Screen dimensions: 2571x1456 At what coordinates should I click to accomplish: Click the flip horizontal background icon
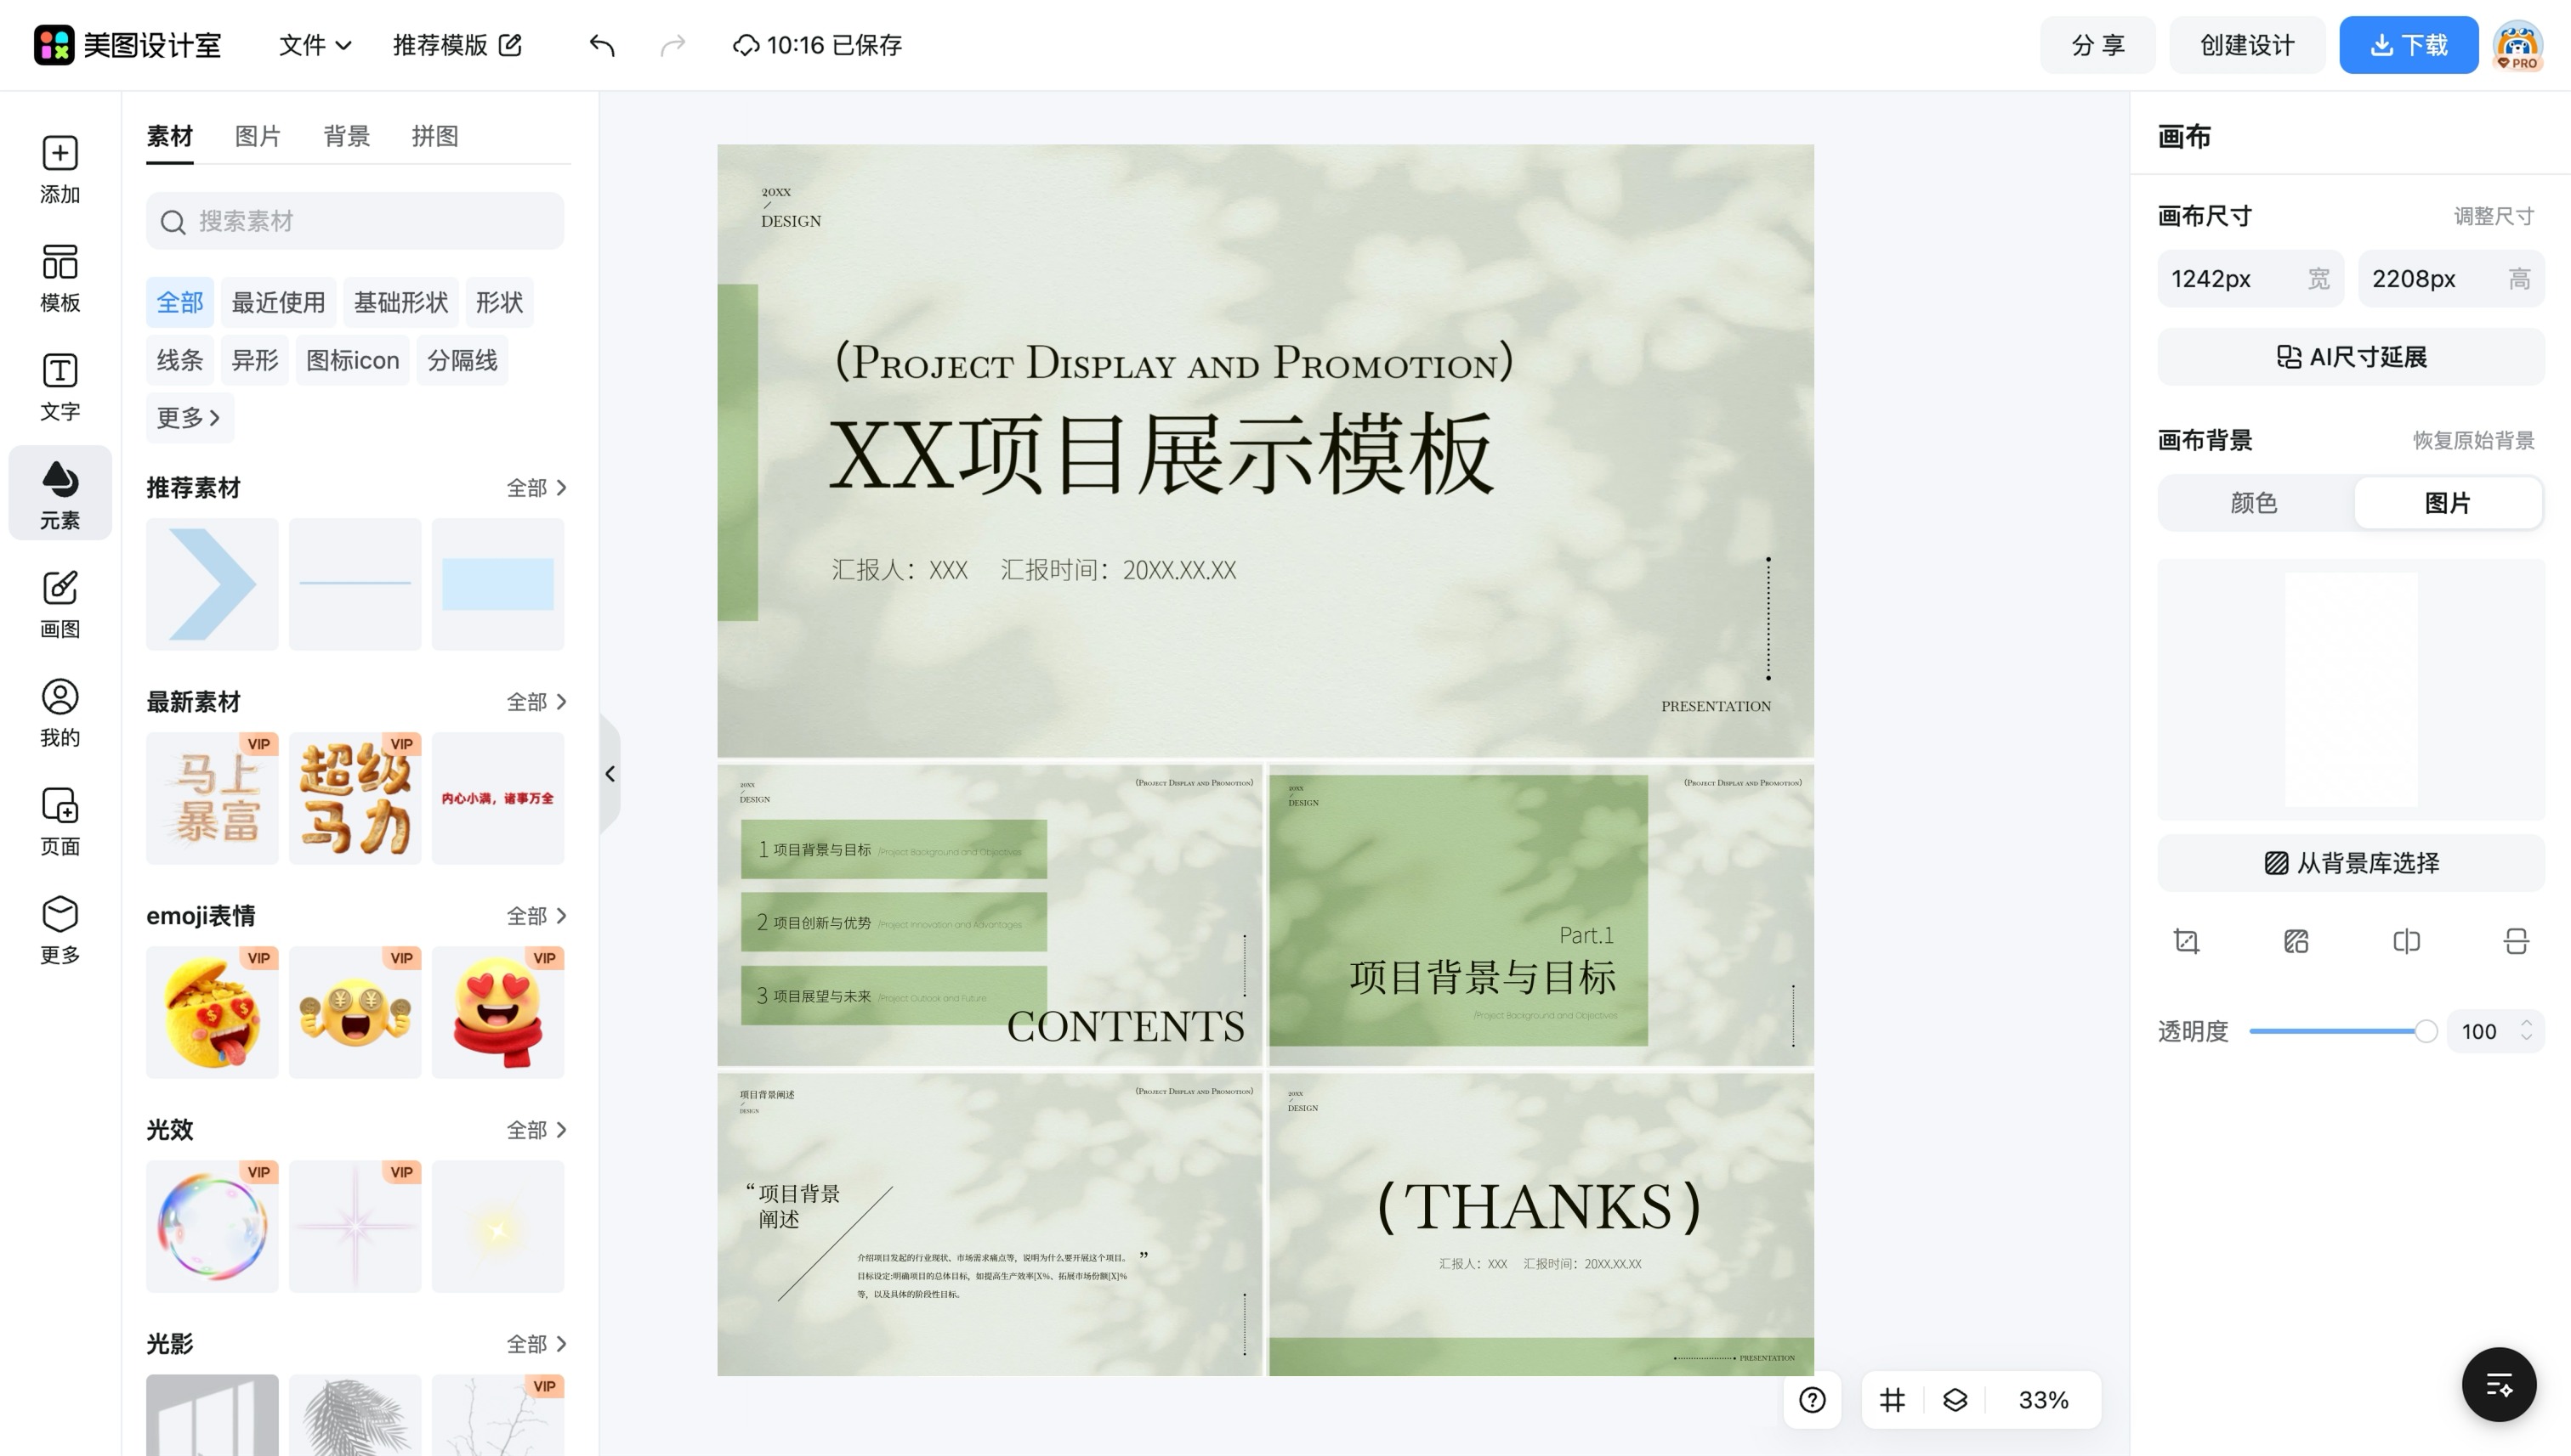tap(2406, 941)
